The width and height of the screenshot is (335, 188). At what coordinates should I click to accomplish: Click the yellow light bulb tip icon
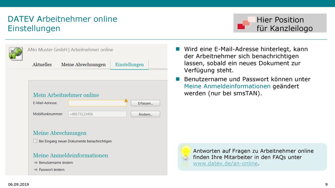[x=185, y=153]
